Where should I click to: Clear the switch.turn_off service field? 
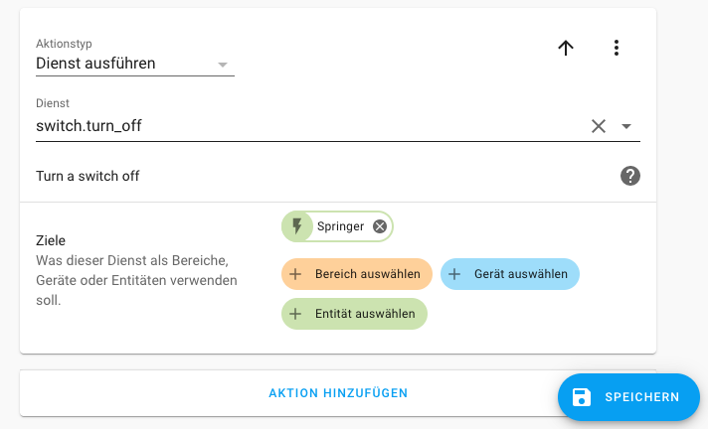599,126
